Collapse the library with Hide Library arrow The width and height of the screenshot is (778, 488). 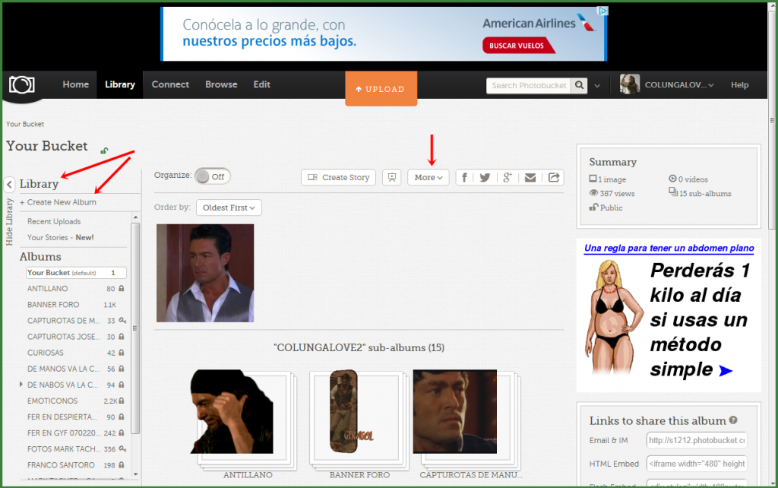[x=9, y=184]
